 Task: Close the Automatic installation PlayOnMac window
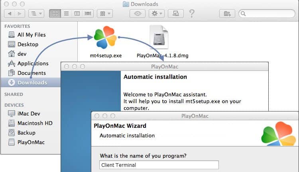point(67,66)
